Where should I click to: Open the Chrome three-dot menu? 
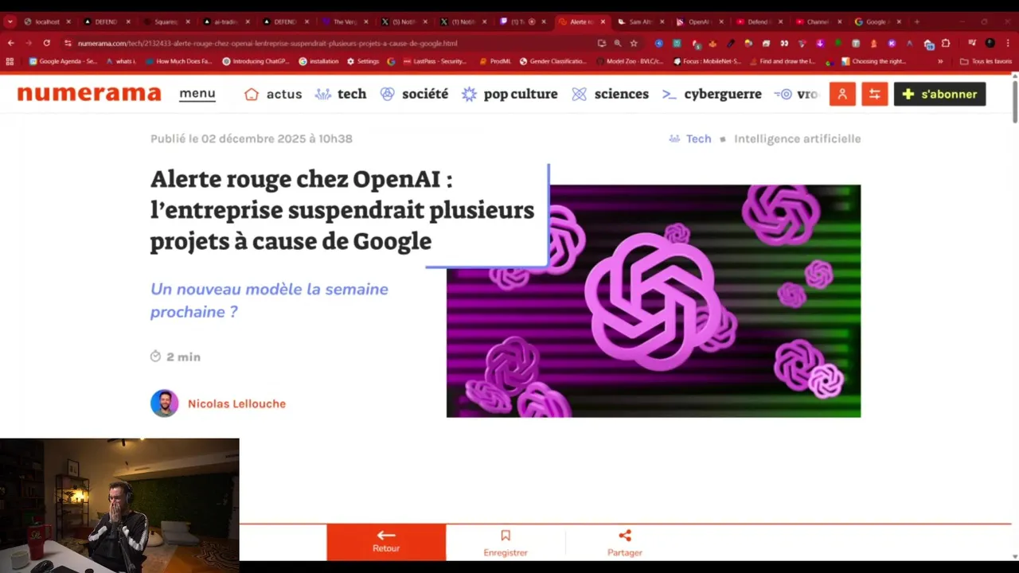[1008, 43]
